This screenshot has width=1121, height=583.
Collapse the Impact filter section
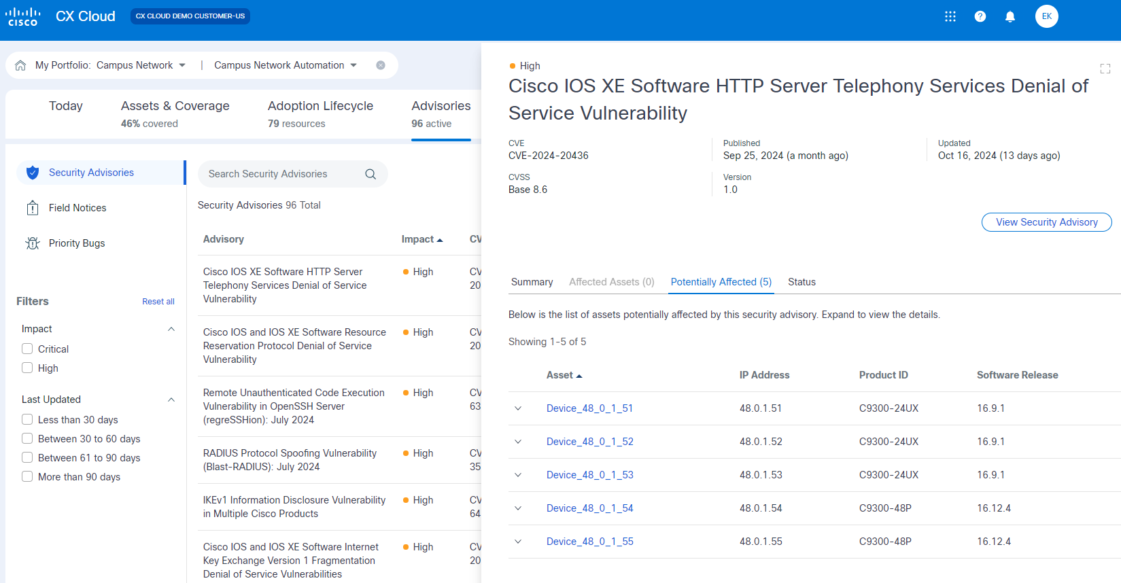pos(171,329)
